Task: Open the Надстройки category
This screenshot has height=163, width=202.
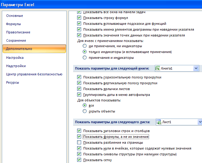Action: (16, 66)
